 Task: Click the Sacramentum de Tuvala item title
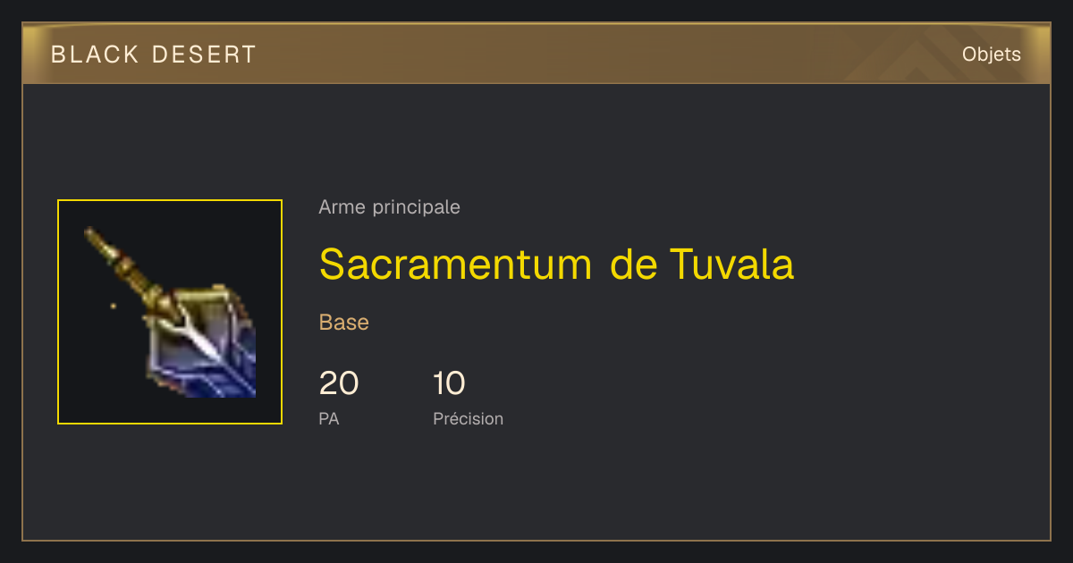coord(556,264)
